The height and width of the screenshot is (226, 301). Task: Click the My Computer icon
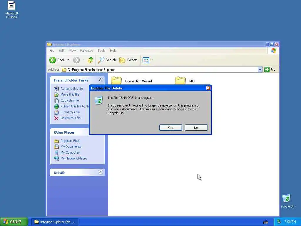[56, 153]
